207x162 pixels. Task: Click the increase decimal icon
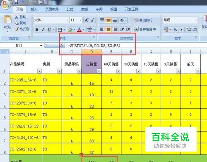tap(189, 29)
